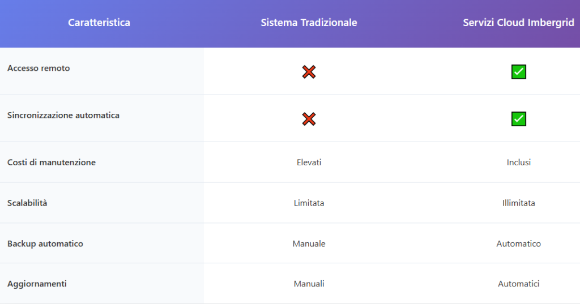Click the Manuale backup cell
The width and height of the screenshot is (580, 304).
click(309, 243)
